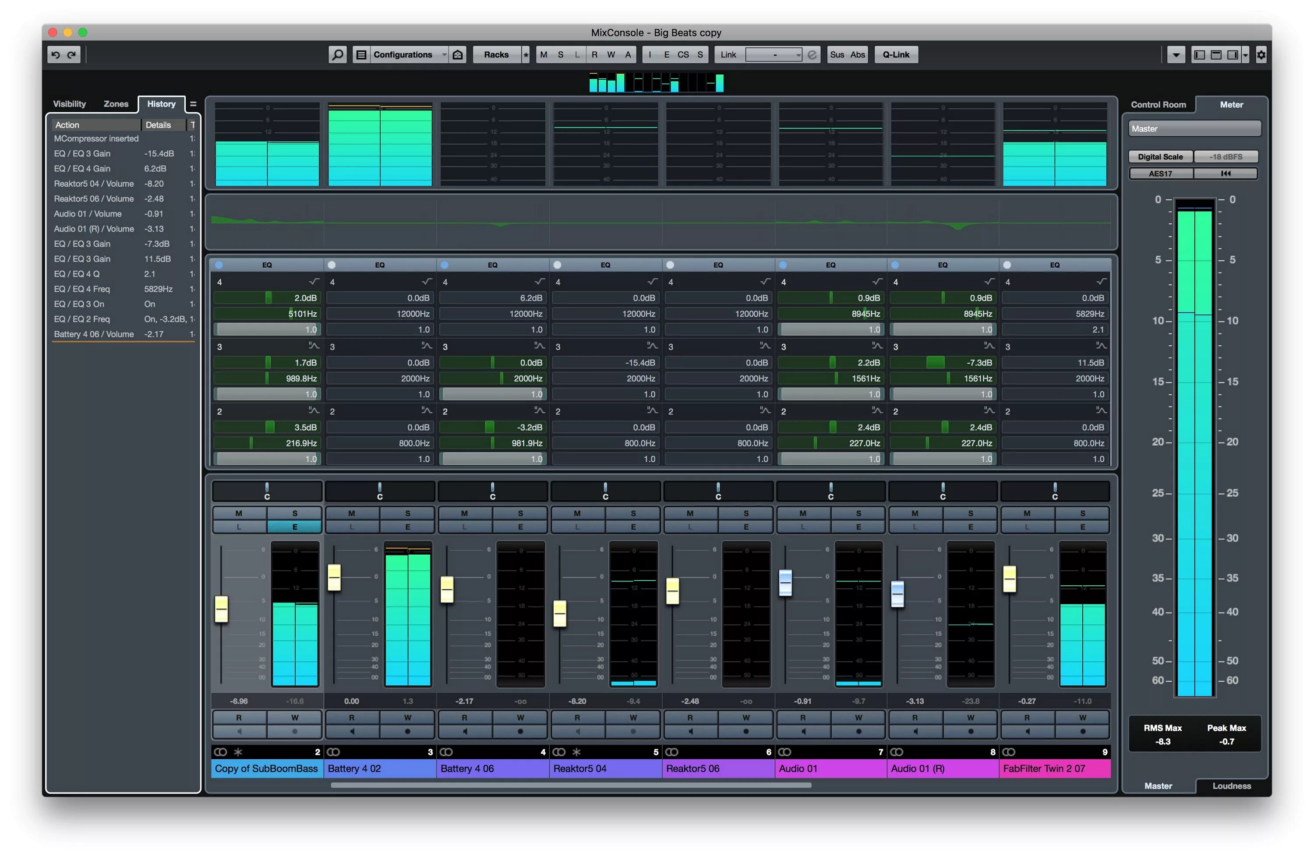Open the channel search magnifier
1314x857 pixels.
tap(337, 55)
